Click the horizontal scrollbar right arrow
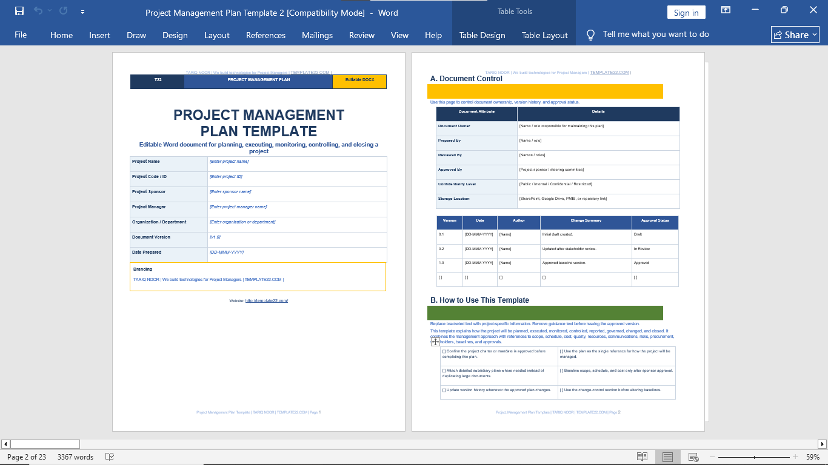Image resolution: width=828 pixels, height=465 pixels. (x=822, y=444)
